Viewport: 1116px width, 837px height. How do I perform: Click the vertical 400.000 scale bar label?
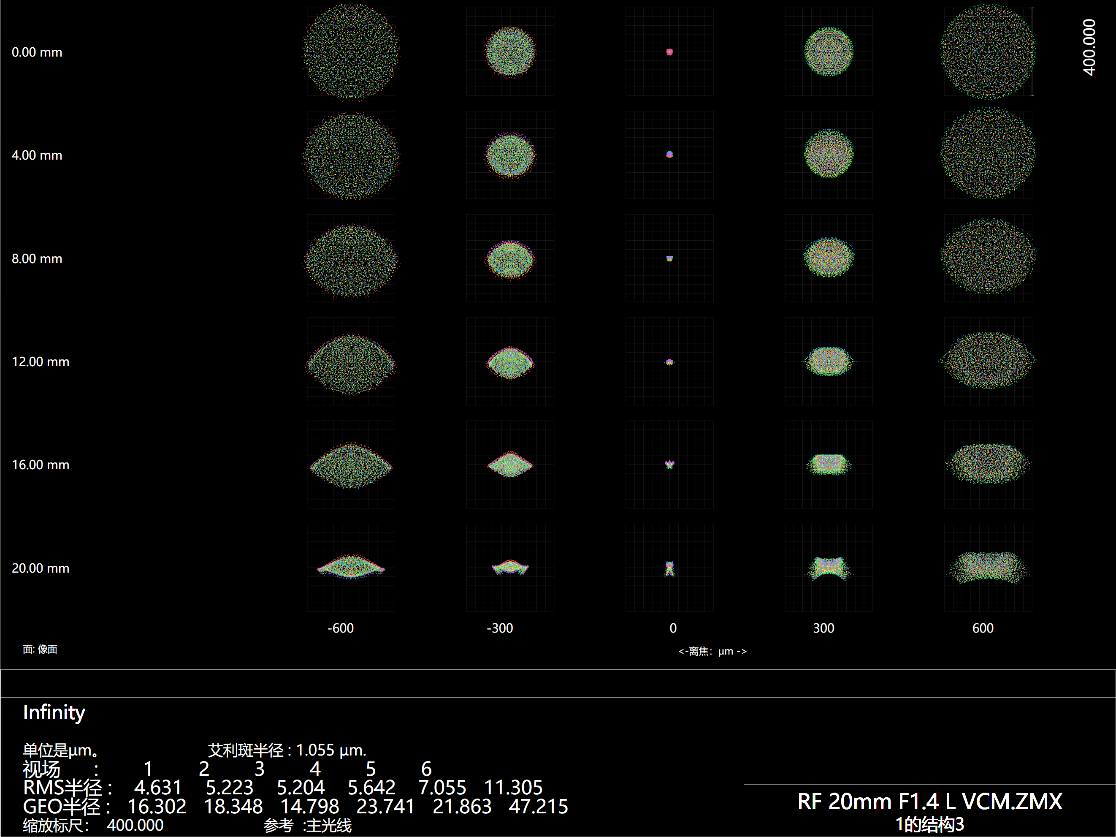tap(1089, 47)
